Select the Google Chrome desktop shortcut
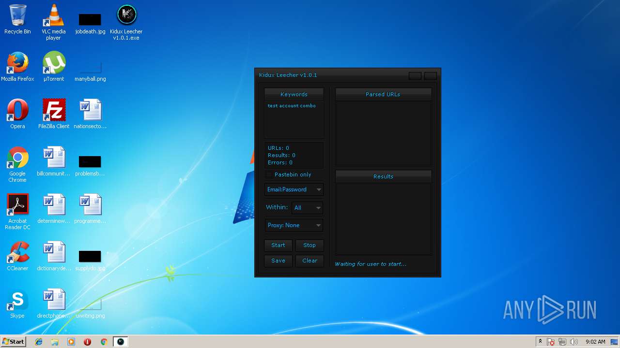Screen dimensions: 620x348 click(17, 164)
